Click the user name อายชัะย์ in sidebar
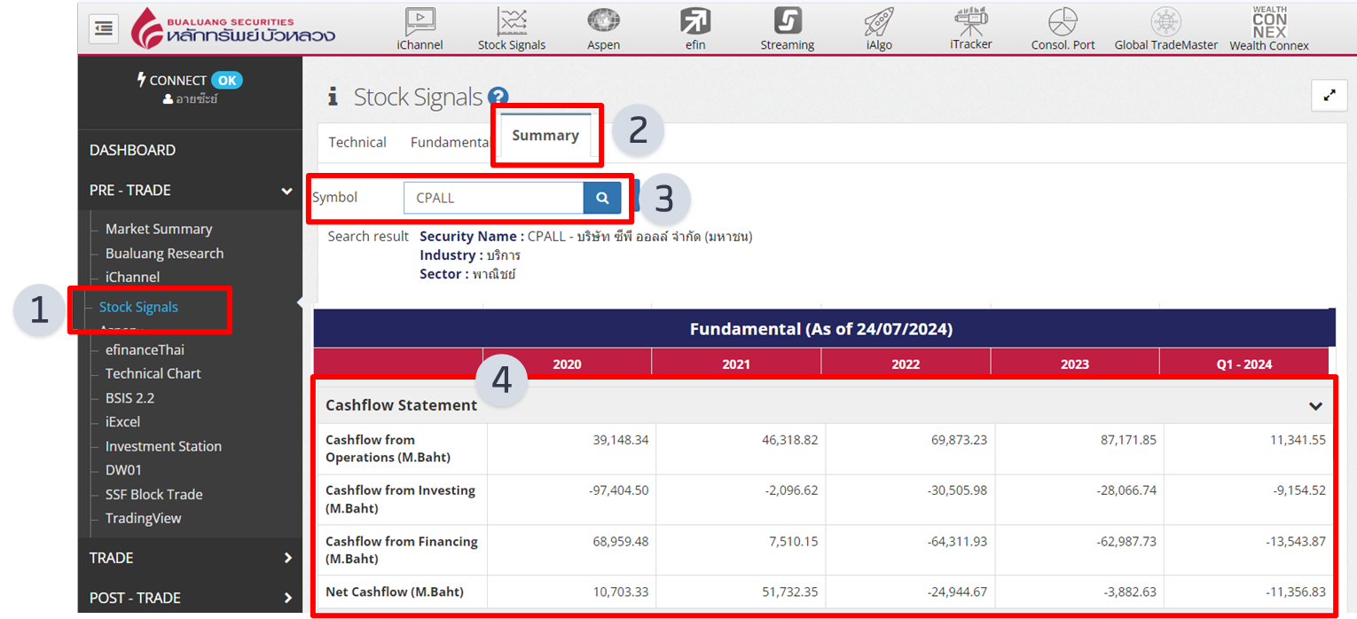The height and width of the screenshot is (619, 1357). [190, 99]
